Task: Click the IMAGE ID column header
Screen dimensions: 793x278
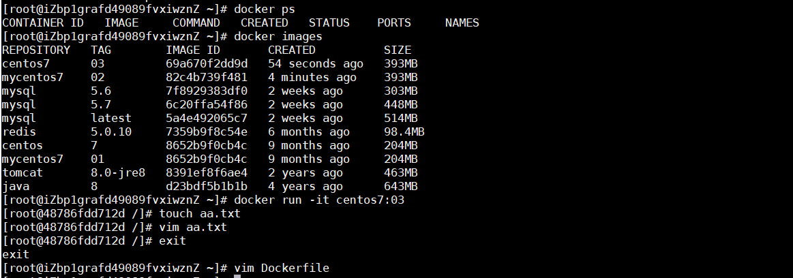Action: click(193, 50)
